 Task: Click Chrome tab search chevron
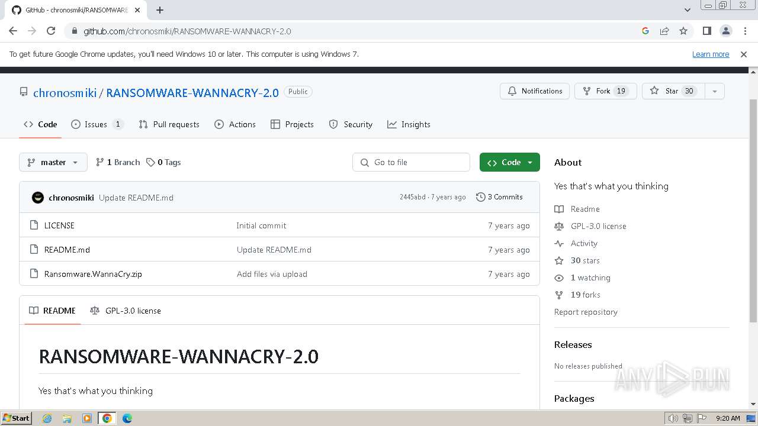tap(687, 10)
